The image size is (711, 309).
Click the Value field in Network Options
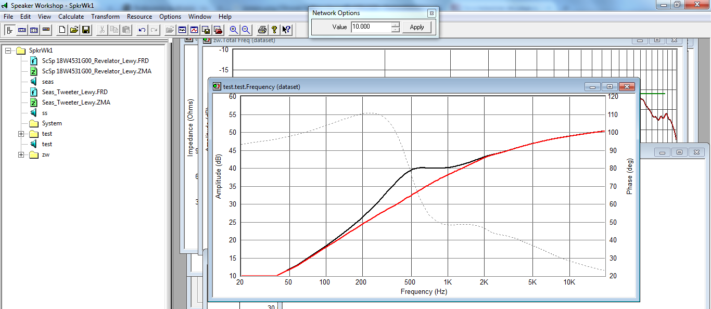(371, 27)
